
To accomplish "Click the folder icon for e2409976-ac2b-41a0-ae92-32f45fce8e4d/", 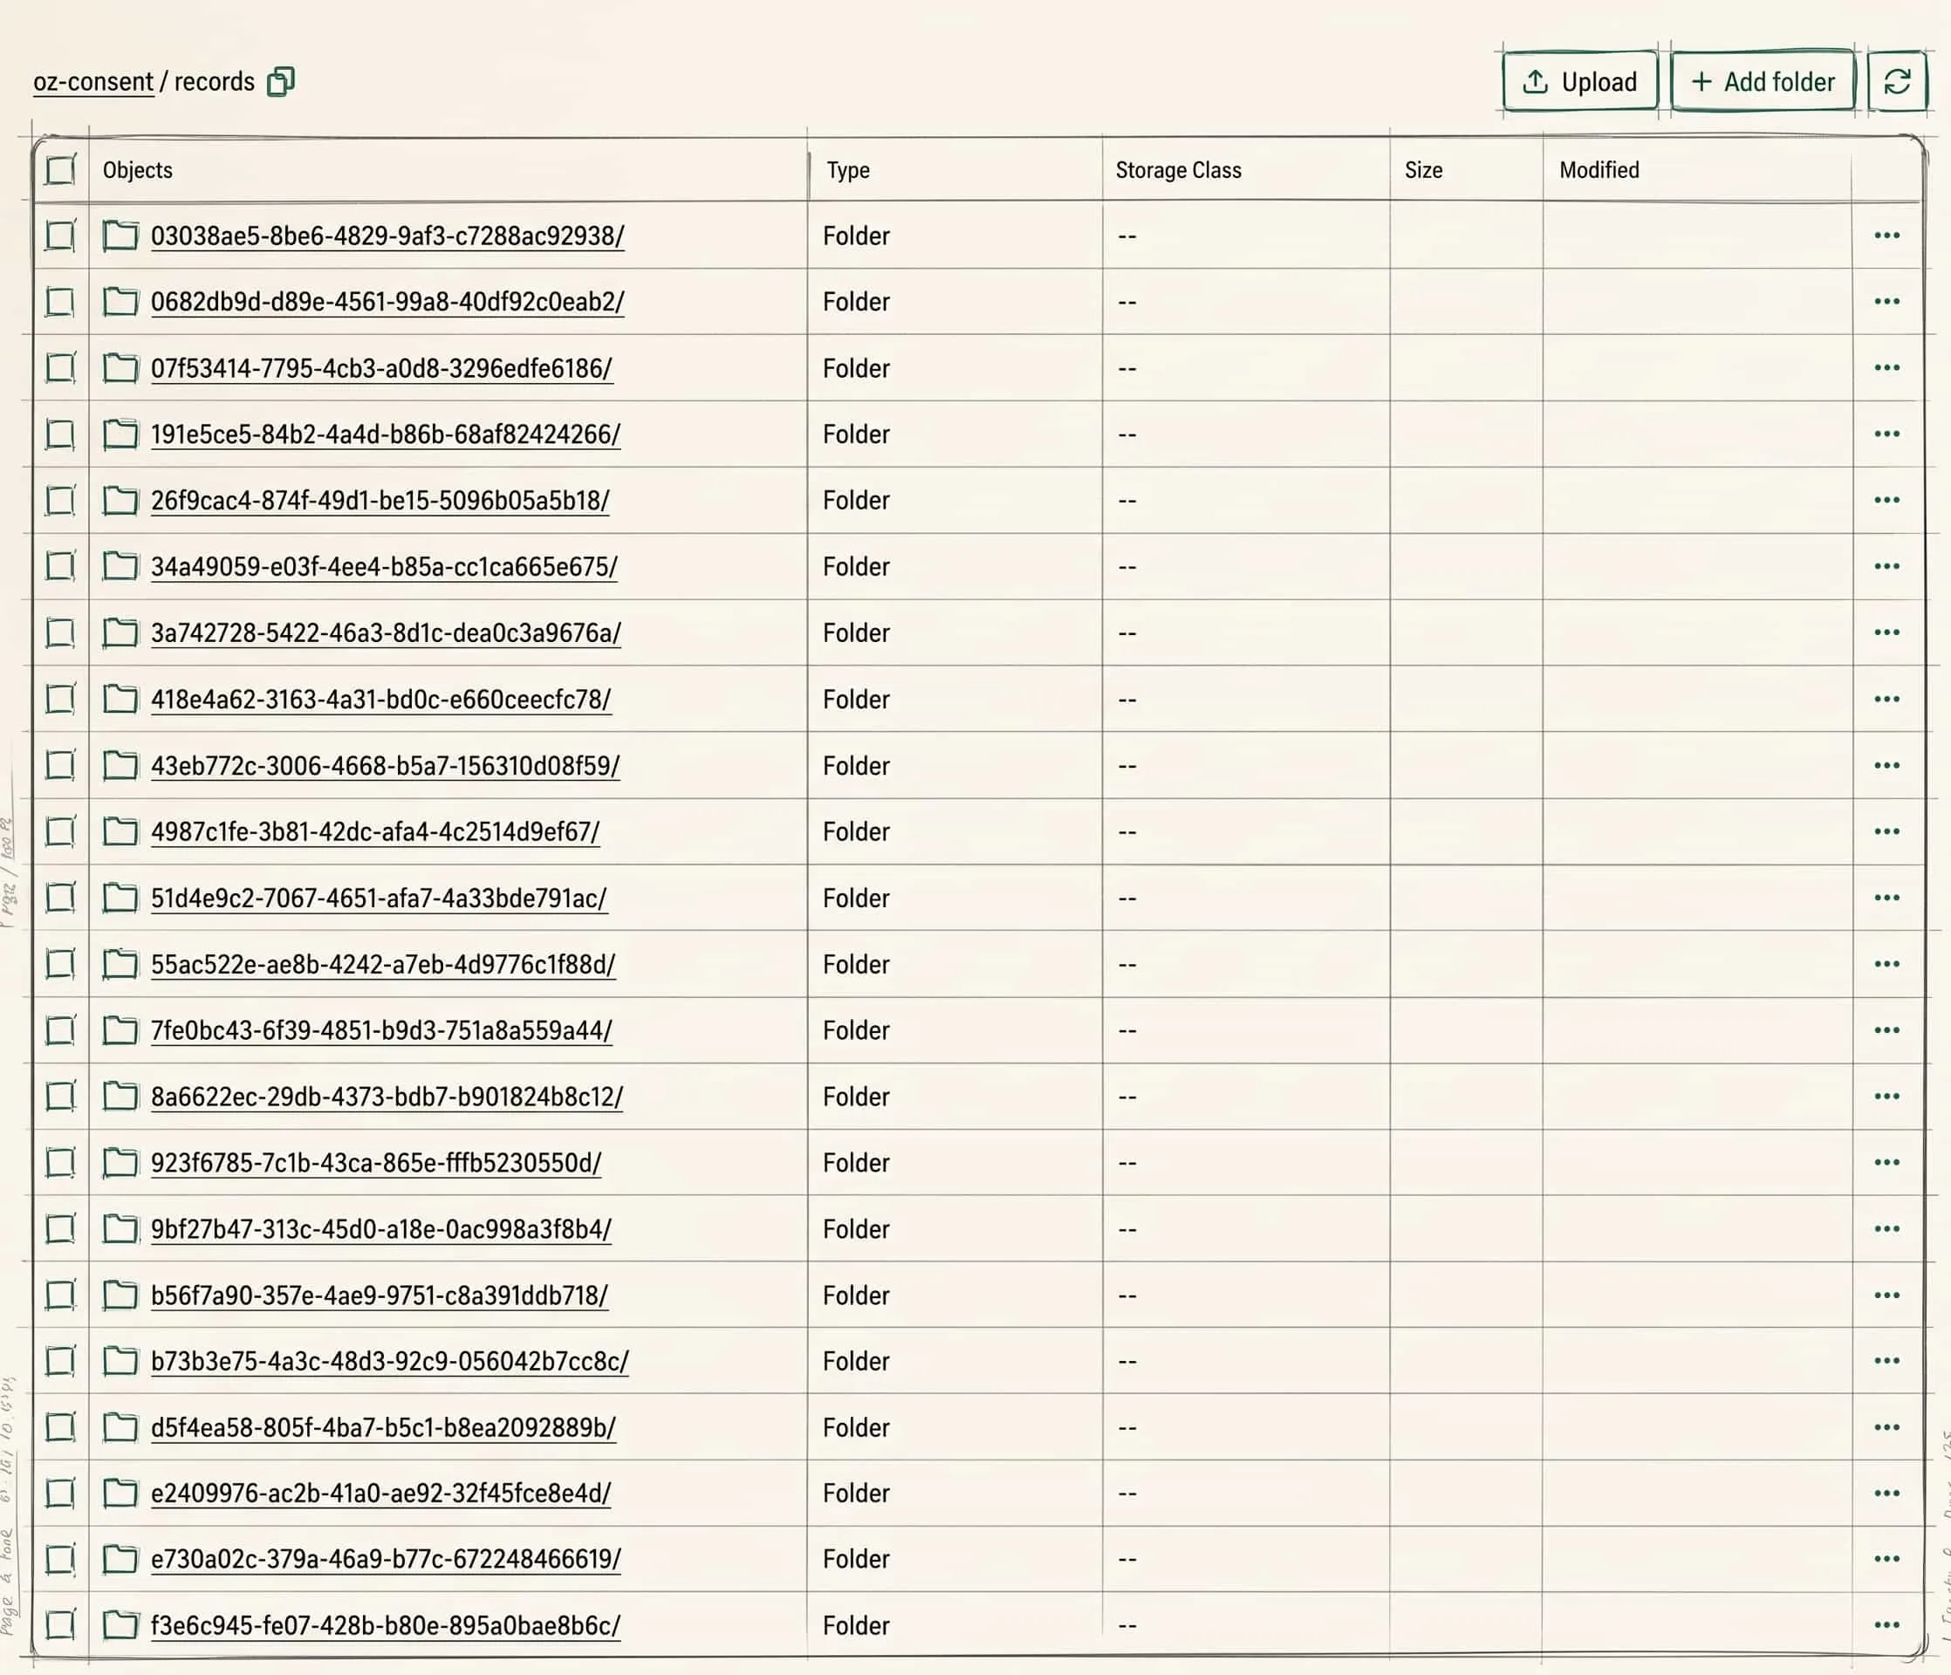I will pos(120,1494).
